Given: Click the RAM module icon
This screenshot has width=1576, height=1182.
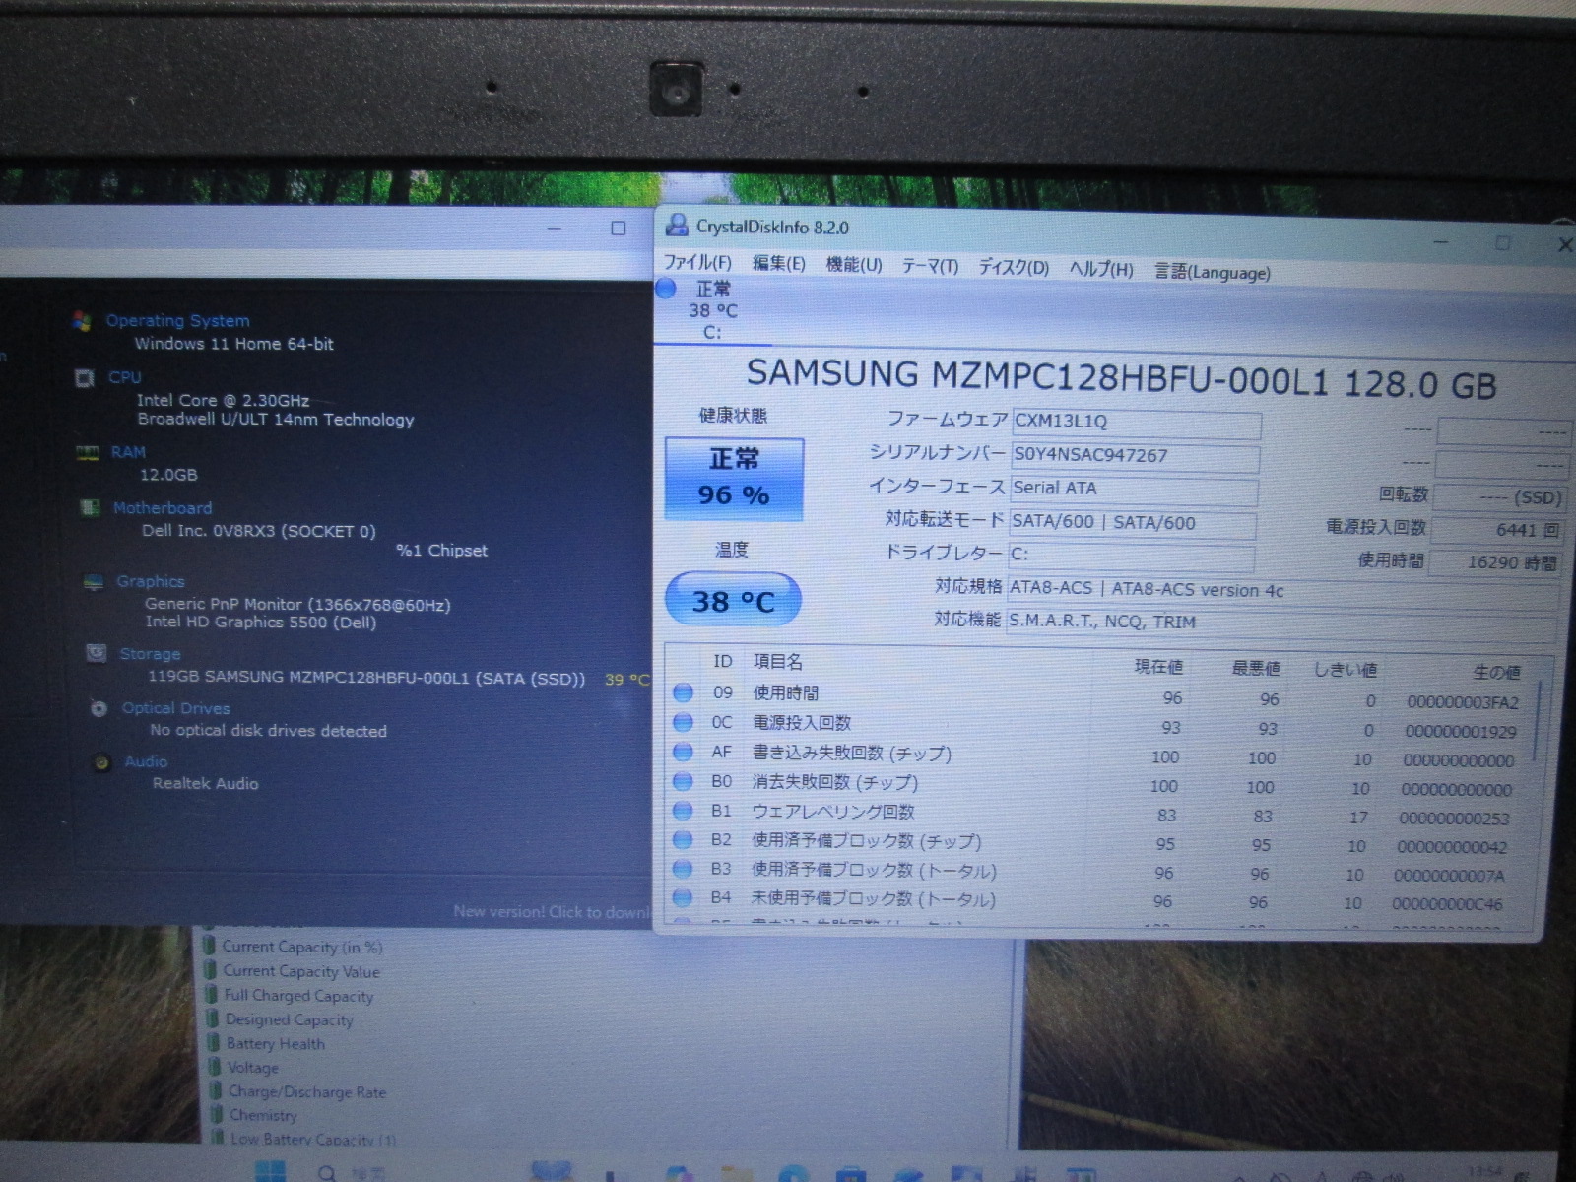Looking at the screenshot, I should [x=88, y=452].
